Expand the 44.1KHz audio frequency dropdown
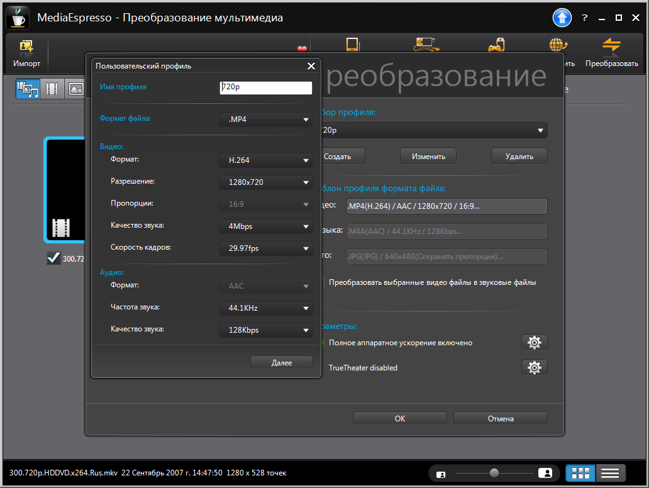This screenshot has width=649, height=488. point(265,308)
